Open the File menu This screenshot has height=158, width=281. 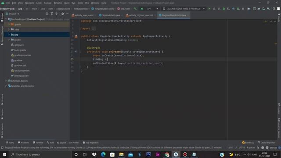[8, 3]
